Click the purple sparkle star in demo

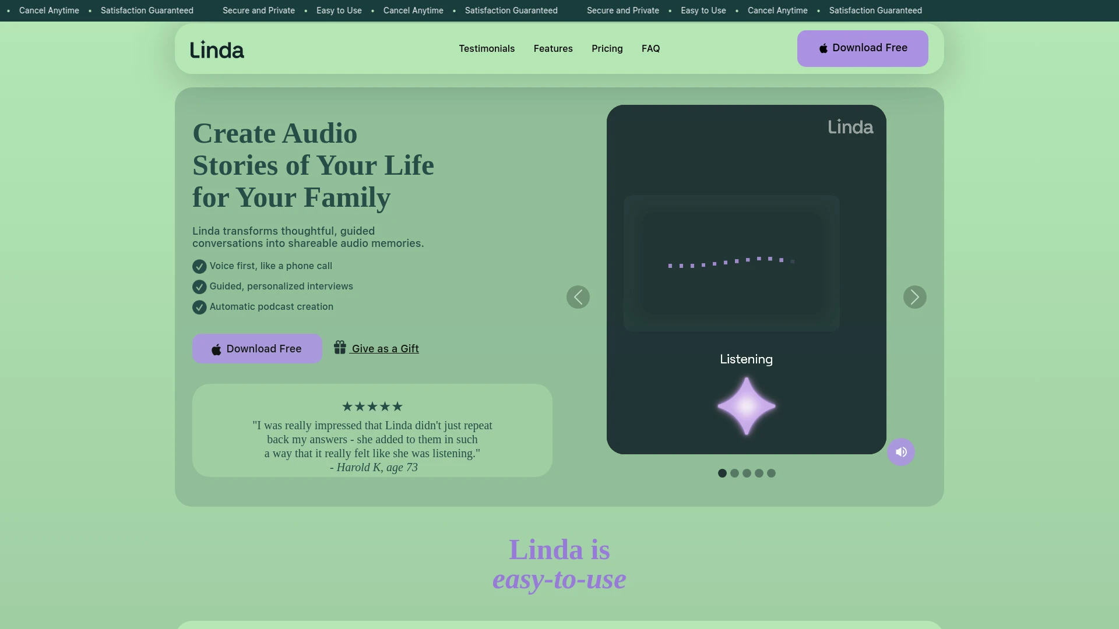coord(746,407)
